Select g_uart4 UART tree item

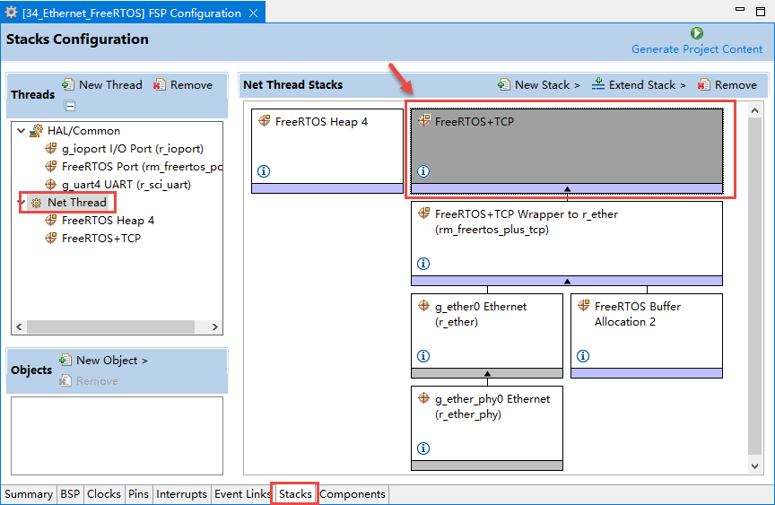tap(126, 184)
